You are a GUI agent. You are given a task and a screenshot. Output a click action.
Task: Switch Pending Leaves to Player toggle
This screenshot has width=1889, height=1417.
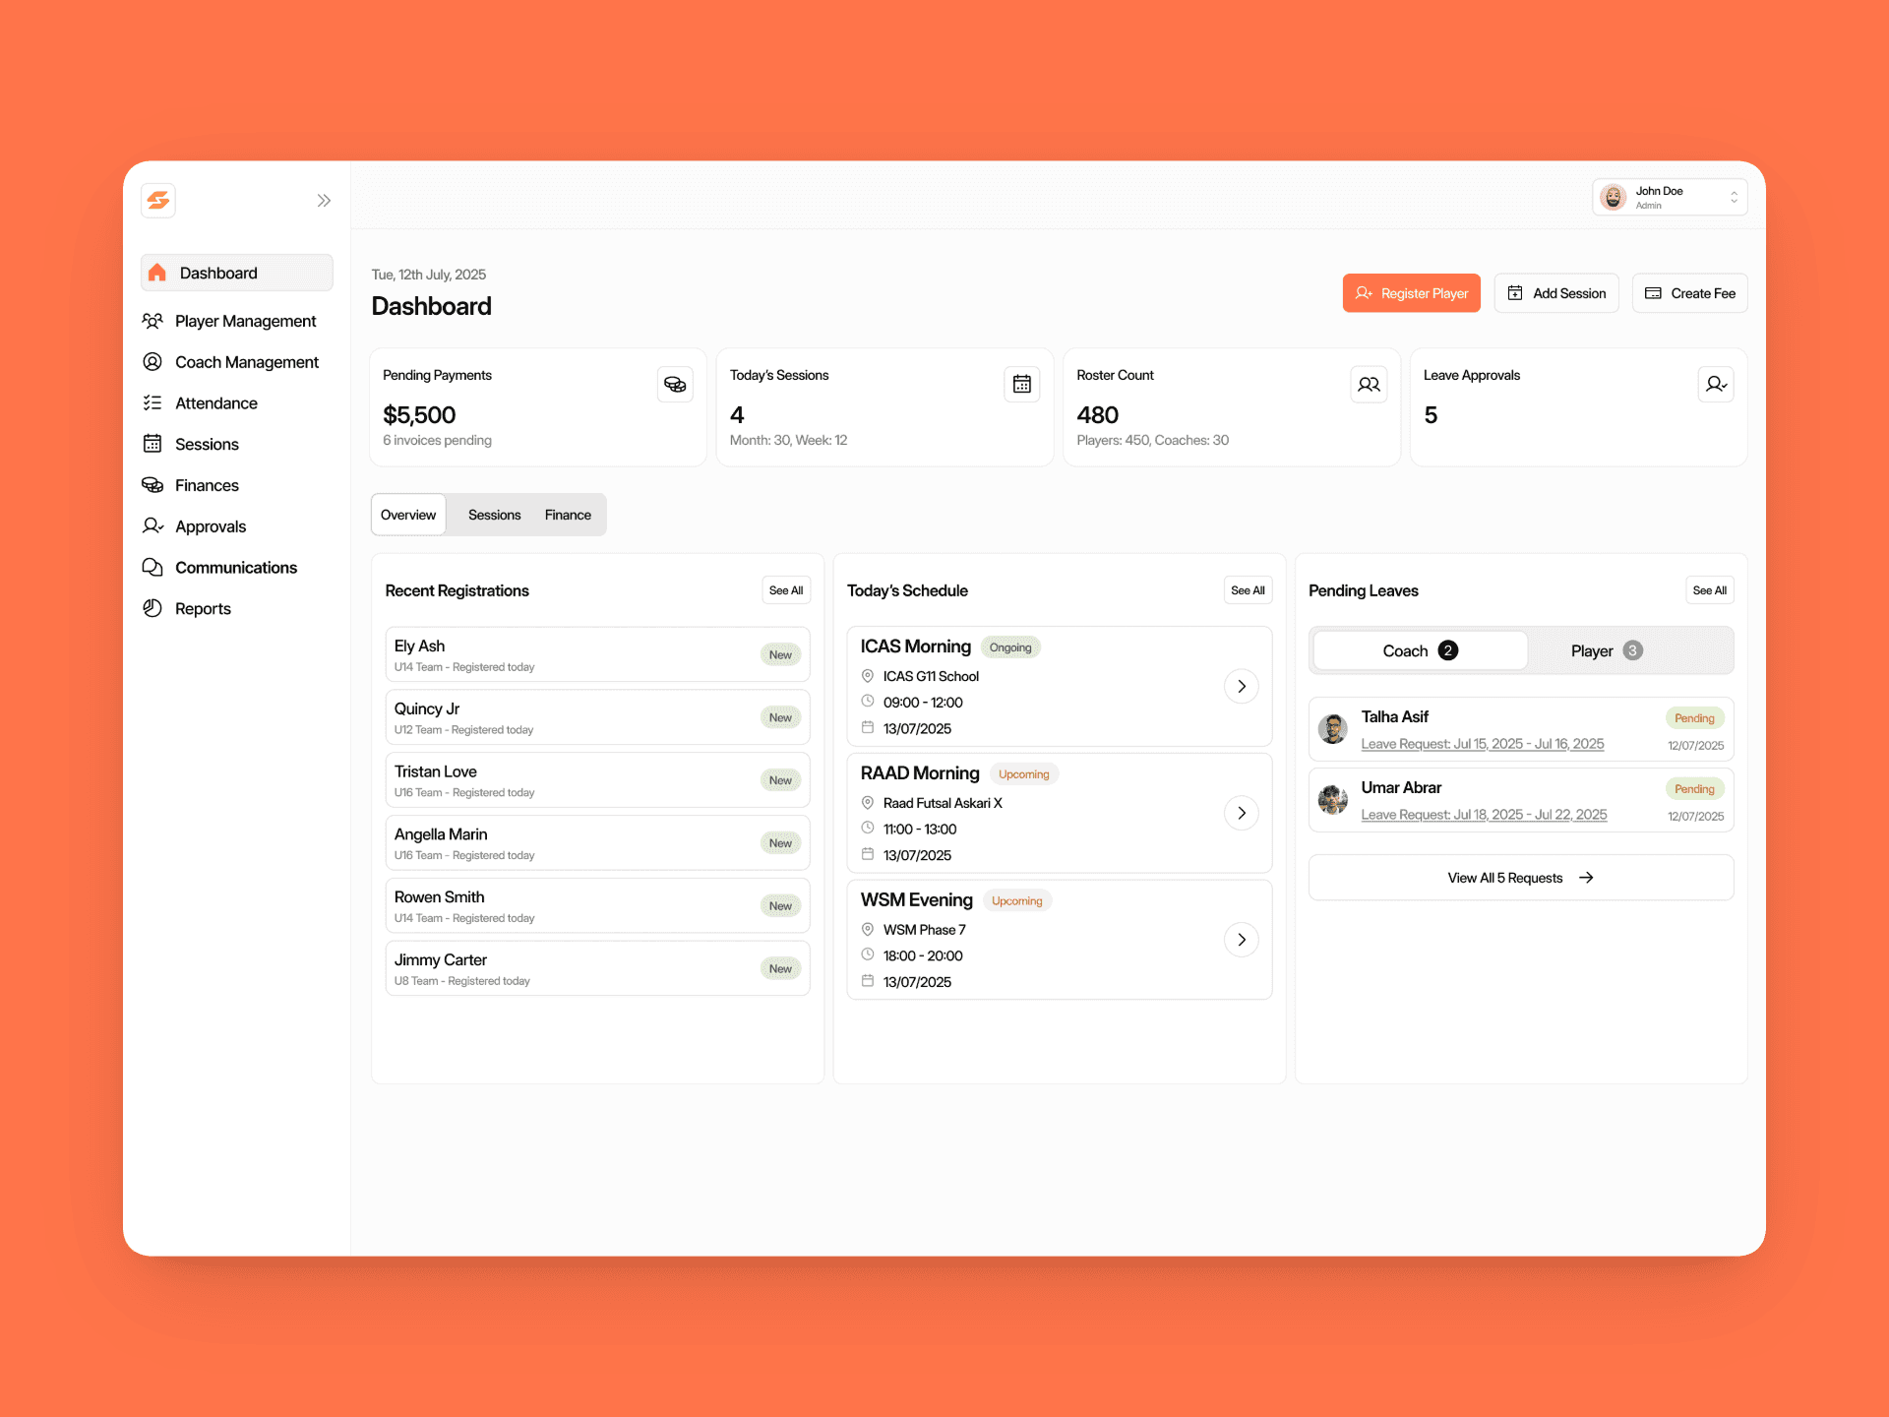coord(1606,651)
